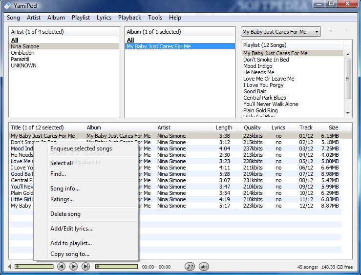361x275 pixels.
Task: Open the Tools menu
Action: coord(155,18)
